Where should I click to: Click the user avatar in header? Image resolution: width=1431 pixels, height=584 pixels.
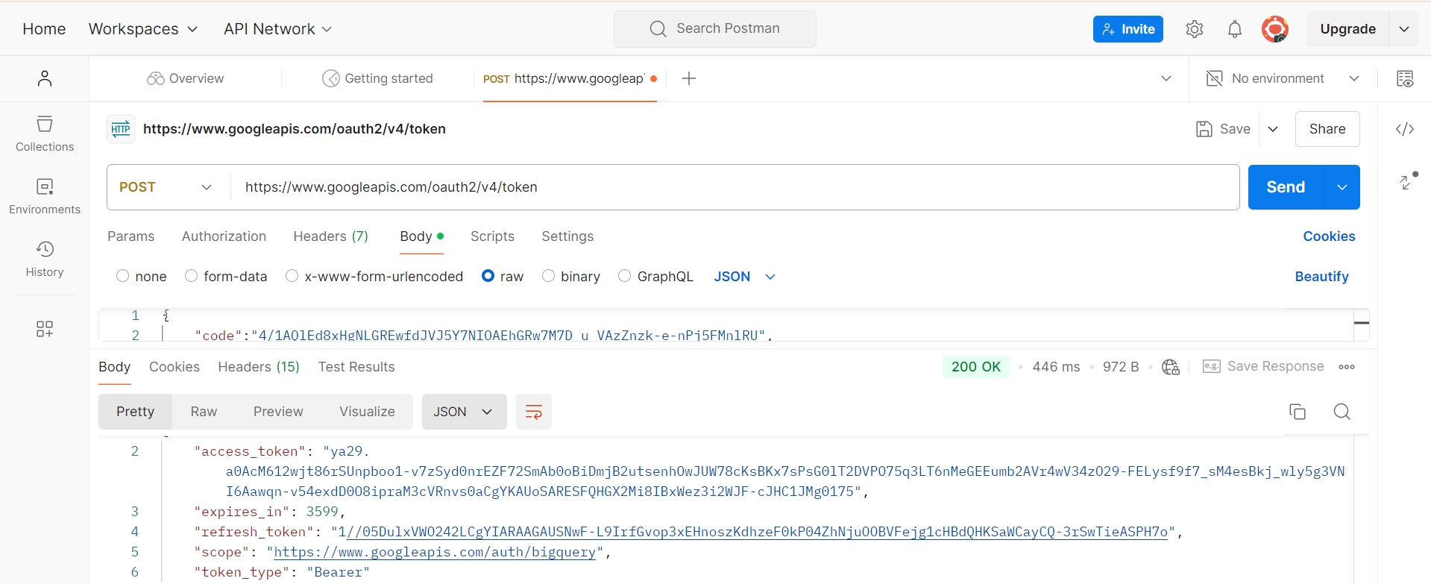(x=1275, y=29)
